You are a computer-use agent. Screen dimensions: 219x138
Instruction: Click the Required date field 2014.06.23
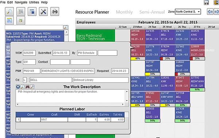coord(120,71)
